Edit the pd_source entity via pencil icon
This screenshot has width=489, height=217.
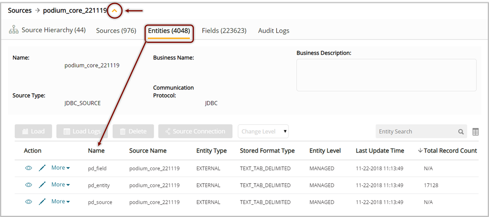click(x=42, y=202)
